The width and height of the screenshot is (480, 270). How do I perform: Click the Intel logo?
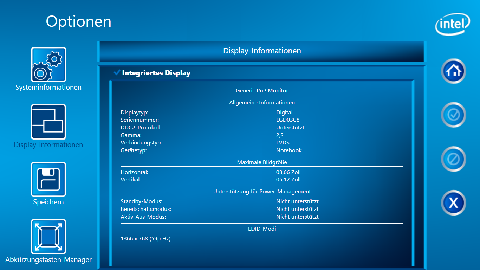(x=453, y=25)
